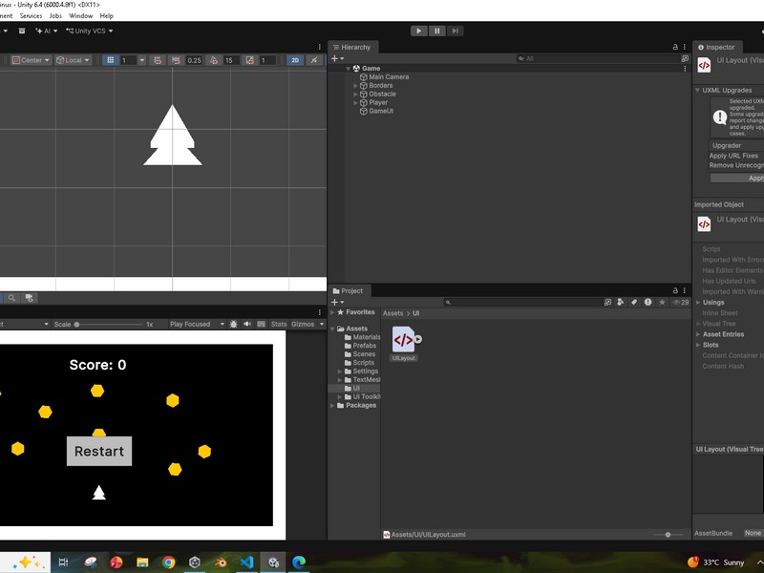Click the favorite star icon in Project toolbar
This screenshot has width=764, height=573.
(x=662, y=302)
